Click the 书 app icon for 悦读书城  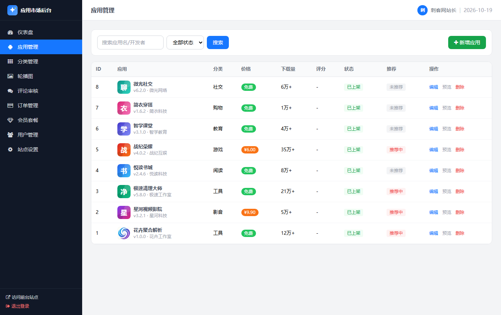click(124, 171)
